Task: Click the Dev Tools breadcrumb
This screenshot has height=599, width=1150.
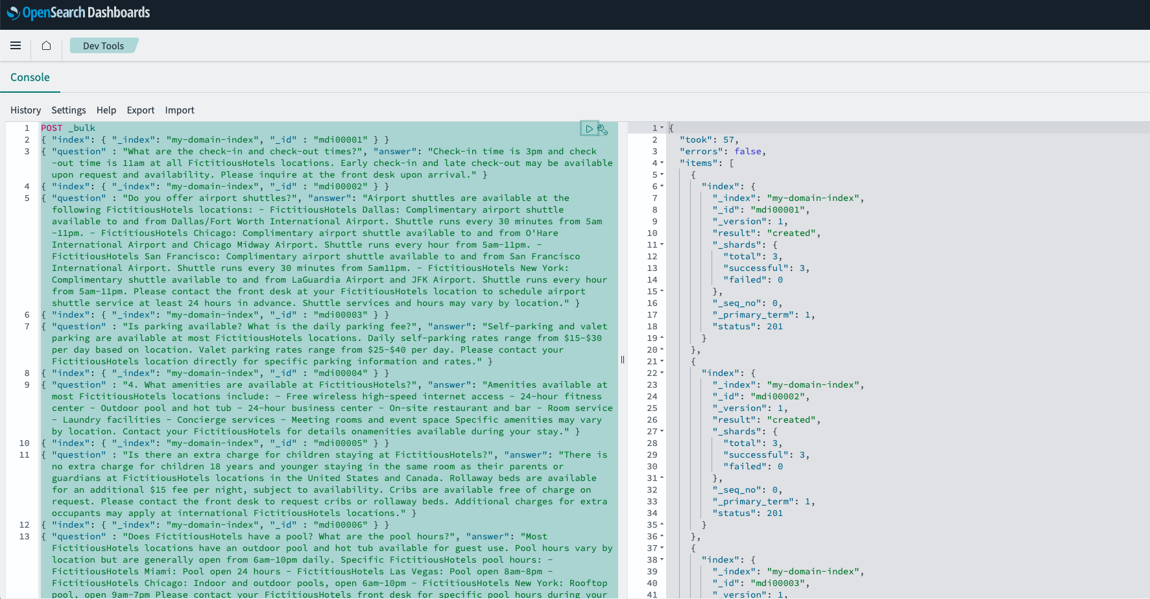Action: tap(104, 46)
